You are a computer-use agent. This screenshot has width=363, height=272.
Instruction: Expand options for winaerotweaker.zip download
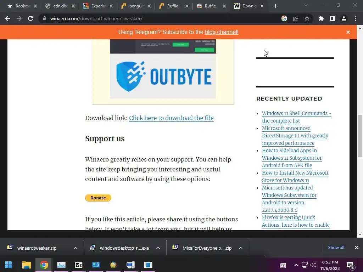76,248
